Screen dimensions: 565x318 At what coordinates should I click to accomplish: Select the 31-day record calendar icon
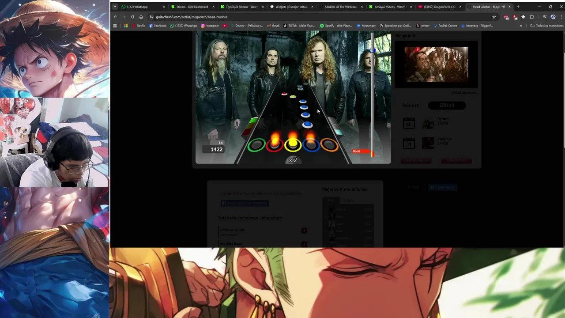pyautogui.click(x=409, y=143)
